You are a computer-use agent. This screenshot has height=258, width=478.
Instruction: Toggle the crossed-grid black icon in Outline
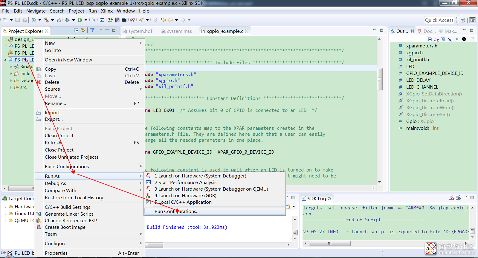464,39
